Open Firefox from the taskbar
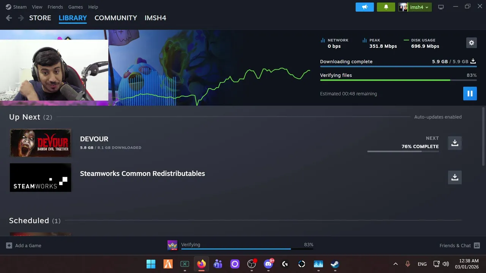486x273 pixels. pos(201,264)
